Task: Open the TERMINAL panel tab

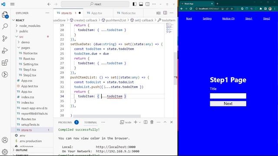Action: pos(91,122)
